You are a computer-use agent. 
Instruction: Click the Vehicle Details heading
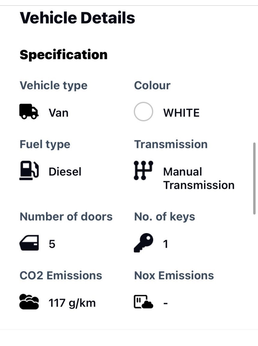pos(77,18)
